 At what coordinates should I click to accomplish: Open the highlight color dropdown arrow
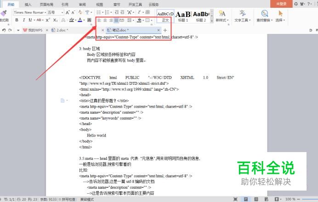[75, 20]
